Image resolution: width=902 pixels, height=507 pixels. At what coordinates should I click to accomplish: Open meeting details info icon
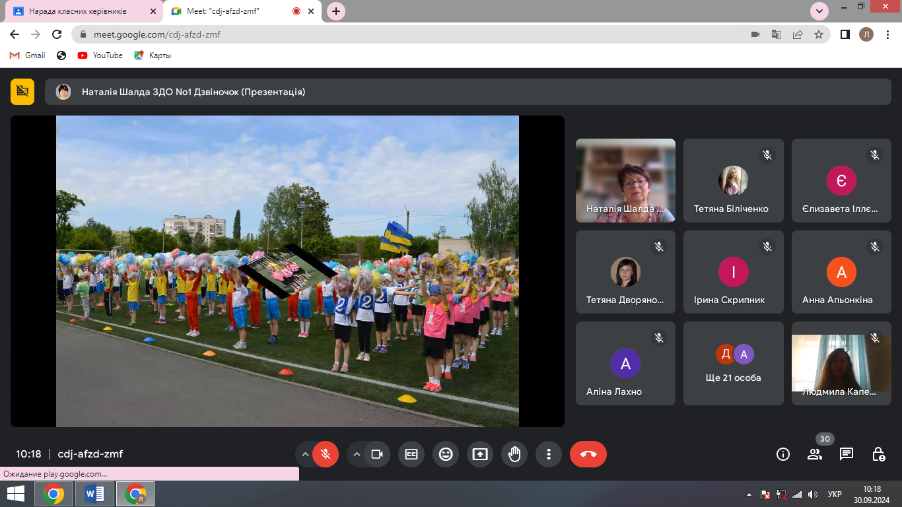coord(783,454)
